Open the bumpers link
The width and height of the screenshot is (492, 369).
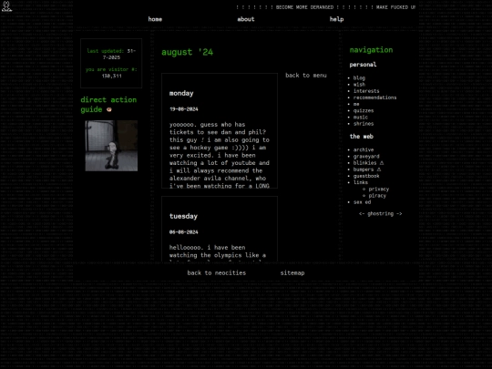pos(364,169)
